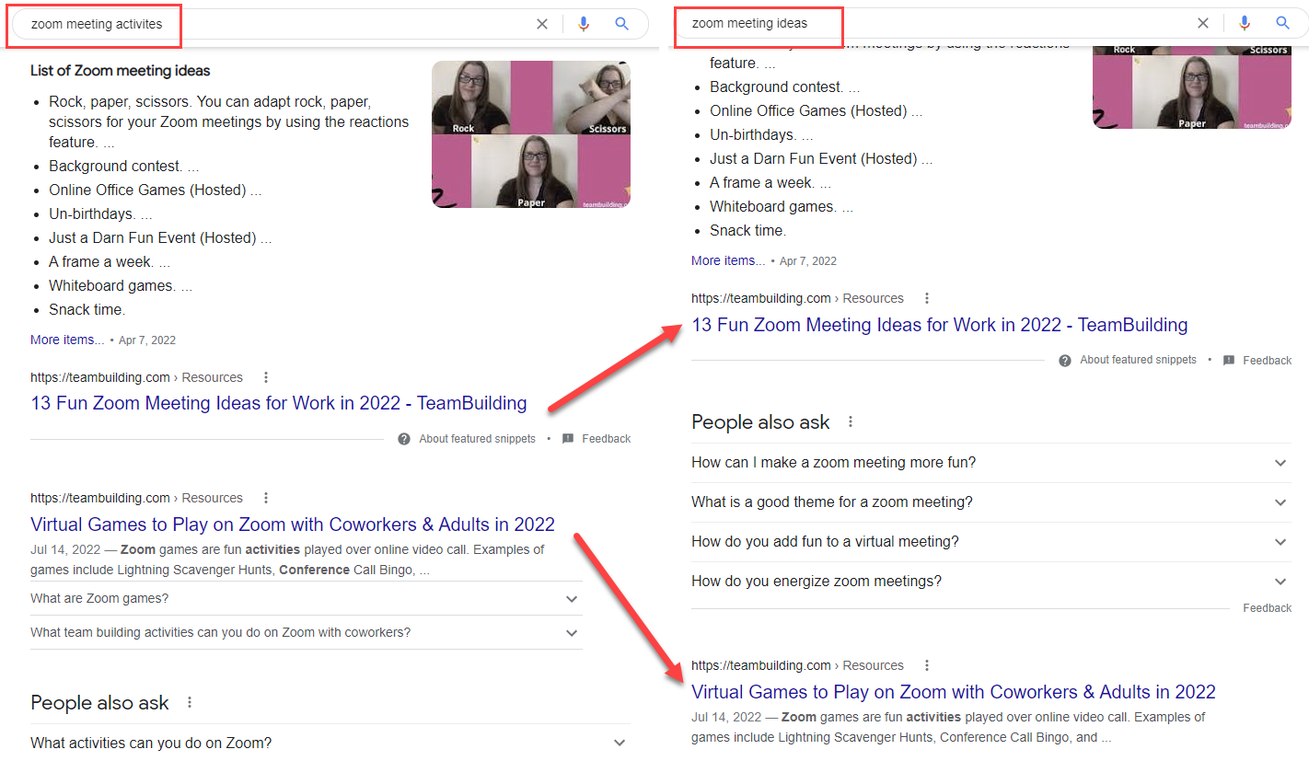The height and width of the screenshot is (761, 1309).
Task: Click search magnifier in 'zoom meeting activites' search
Action: coord(622,24)
